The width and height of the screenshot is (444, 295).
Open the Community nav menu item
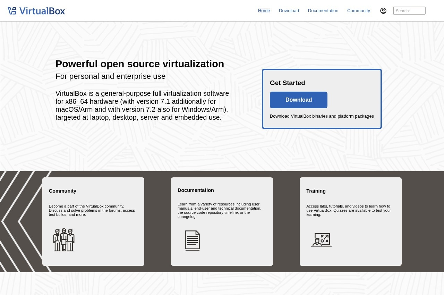[359, 11]
